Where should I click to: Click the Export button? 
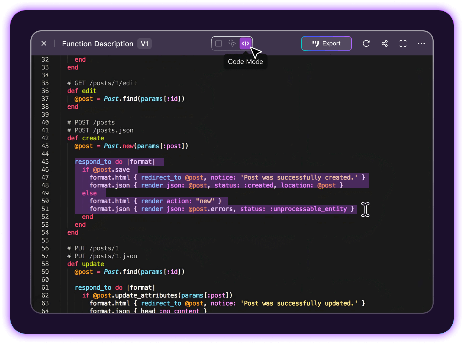pyautogui.click(x=326, y=44)
